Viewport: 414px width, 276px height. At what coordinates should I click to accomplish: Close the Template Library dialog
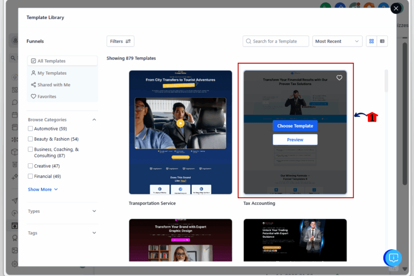coord(396,8)
